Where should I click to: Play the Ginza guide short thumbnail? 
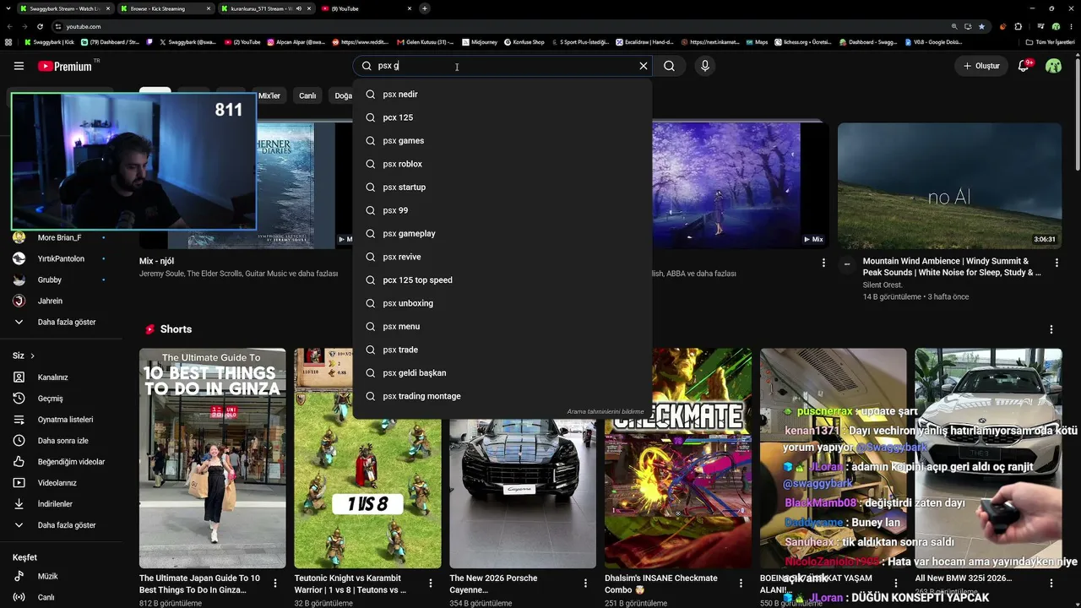pos(213,458)
